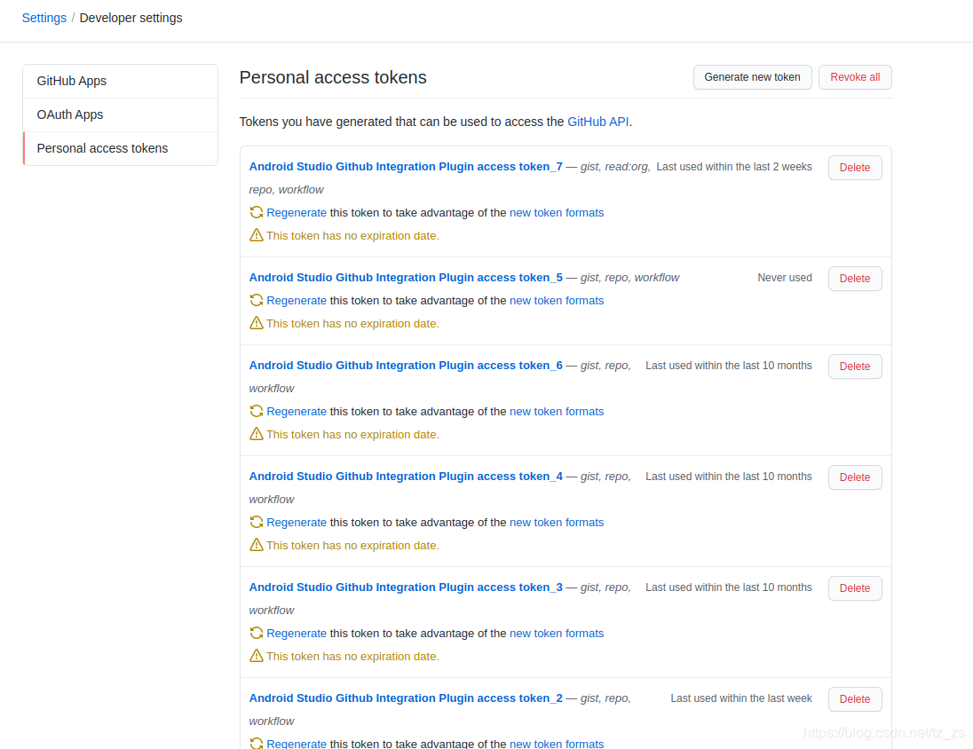
Task: Open GitHub Apps in sidebar
Action: (x=121, y=82)
